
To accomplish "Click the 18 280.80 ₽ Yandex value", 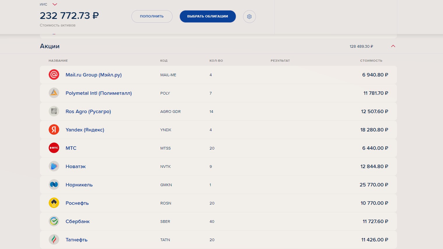I will [x=374, y=130].
